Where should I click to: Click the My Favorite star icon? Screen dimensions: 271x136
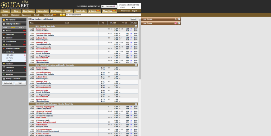pyautogui.click(x=4, y=20)
